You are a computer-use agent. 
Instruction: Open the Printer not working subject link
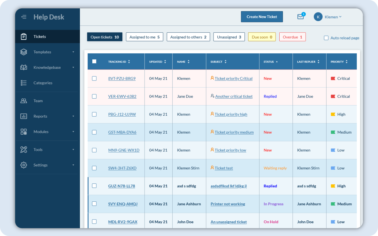coord(228,204)
